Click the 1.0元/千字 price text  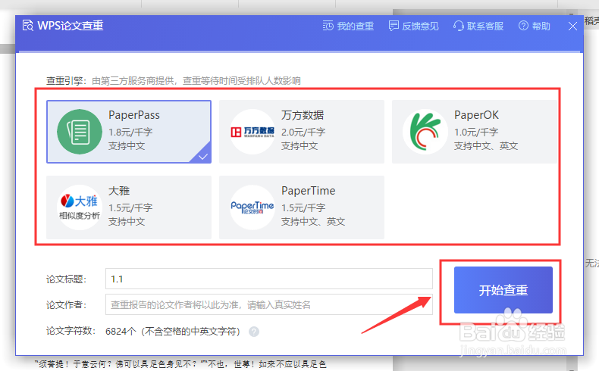point(476,132)
